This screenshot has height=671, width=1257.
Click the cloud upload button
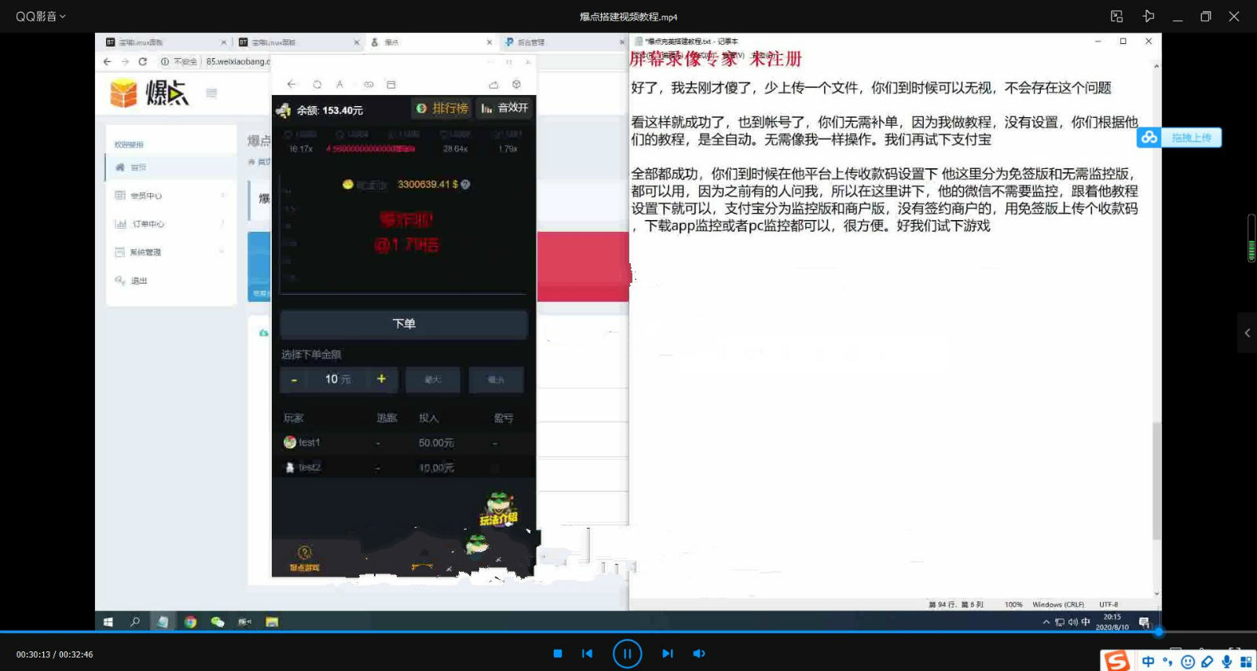point(1179,137)
